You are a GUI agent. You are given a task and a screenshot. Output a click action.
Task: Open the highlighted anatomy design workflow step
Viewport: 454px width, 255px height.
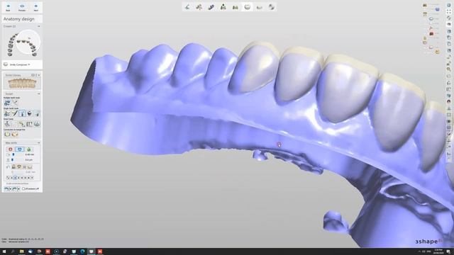click(x=248, y=7)
